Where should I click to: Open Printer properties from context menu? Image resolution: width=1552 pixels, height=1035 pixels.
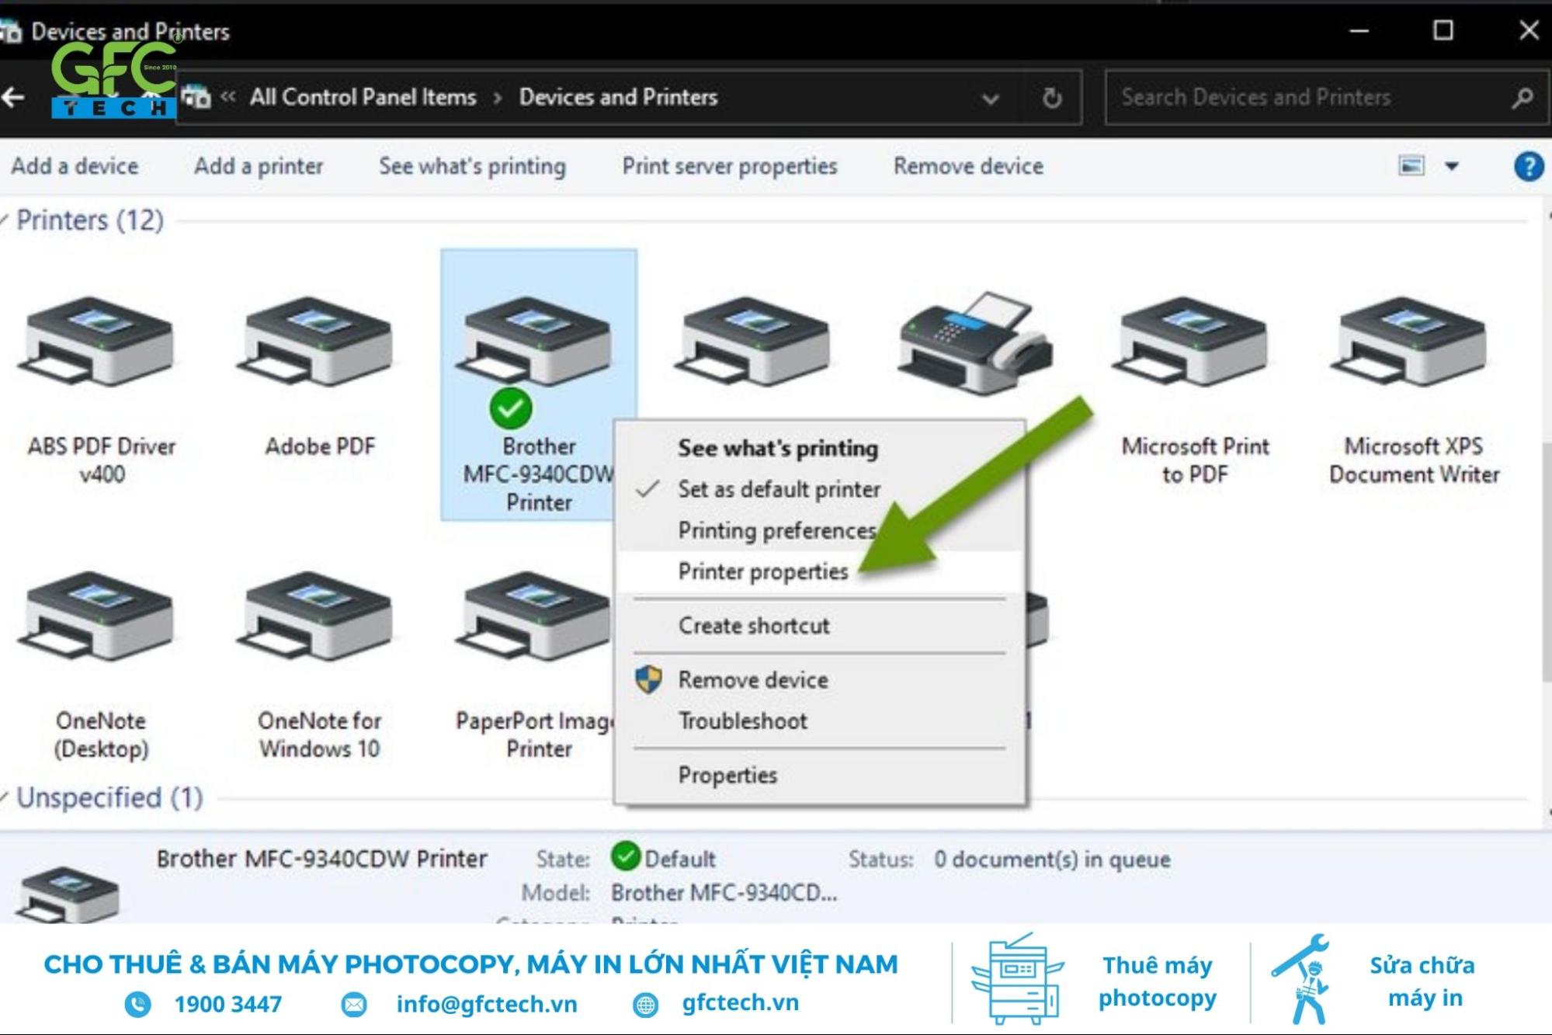pos(762,571)
